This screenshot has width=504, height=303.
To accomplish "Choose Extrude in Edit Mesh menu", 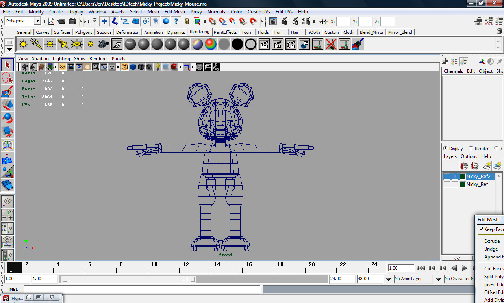I will pyautogui.click(x=492, y=241).
